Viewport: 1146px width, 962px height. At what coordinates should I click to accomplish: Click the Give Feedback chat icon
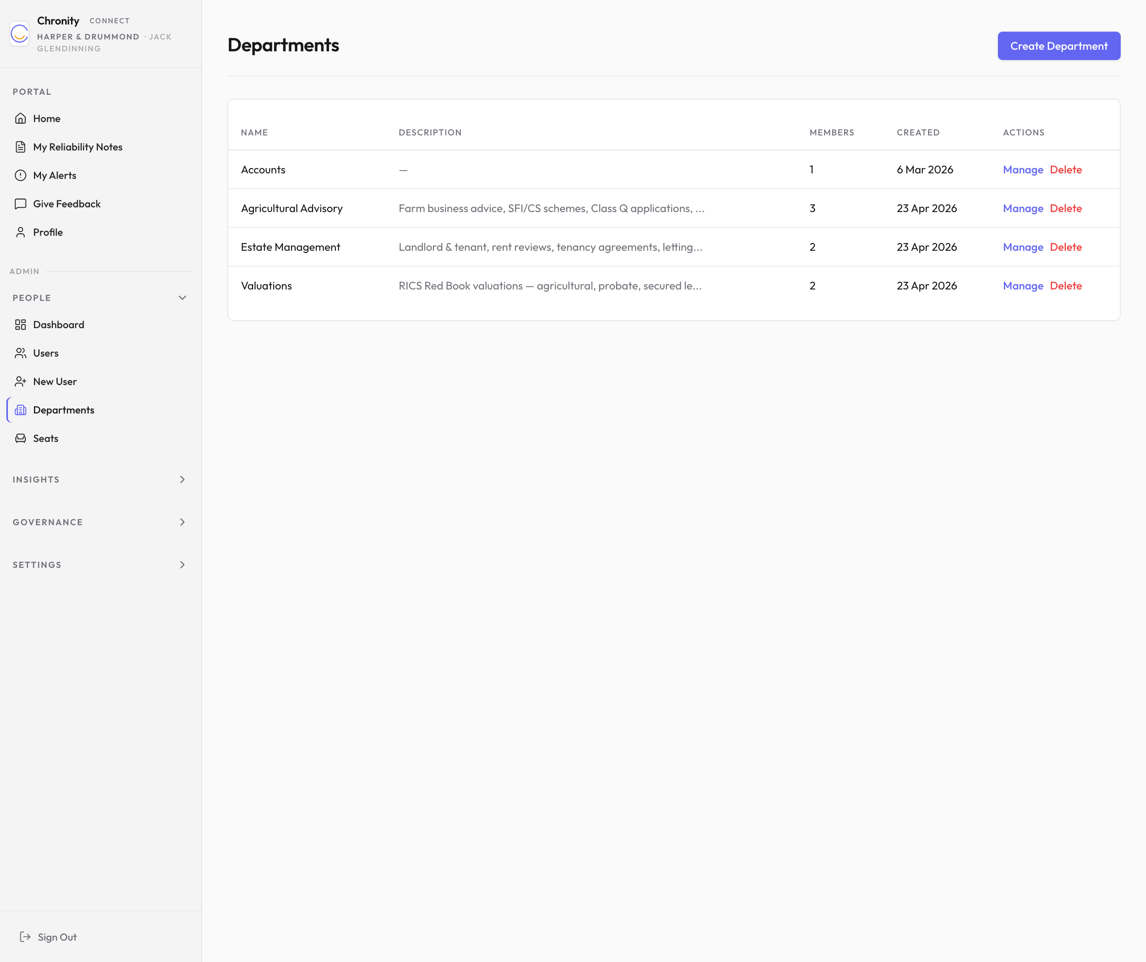21,203
